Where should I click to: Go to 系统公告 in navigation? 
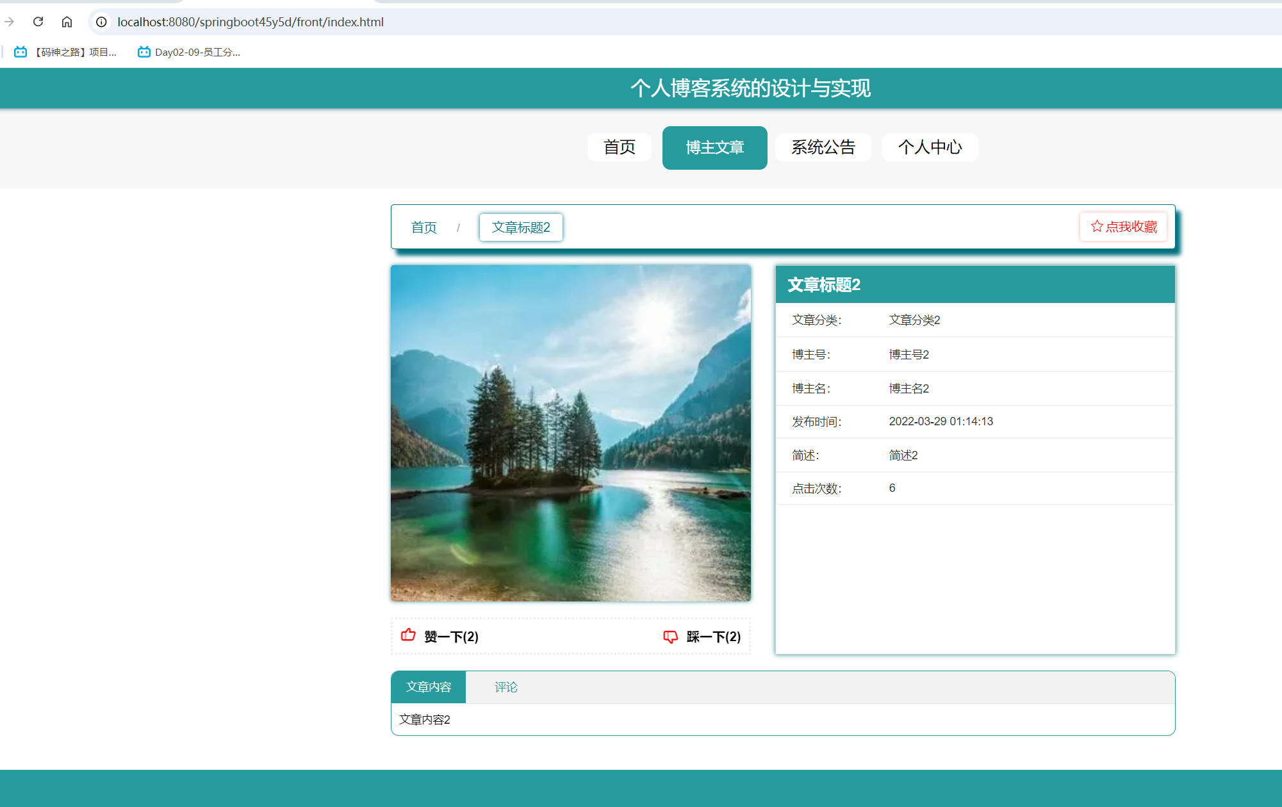pyautogui.click(x=823, y=147)
